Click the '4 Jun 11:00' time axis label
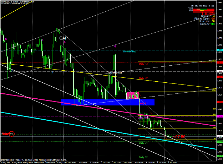 coord(150,163)
